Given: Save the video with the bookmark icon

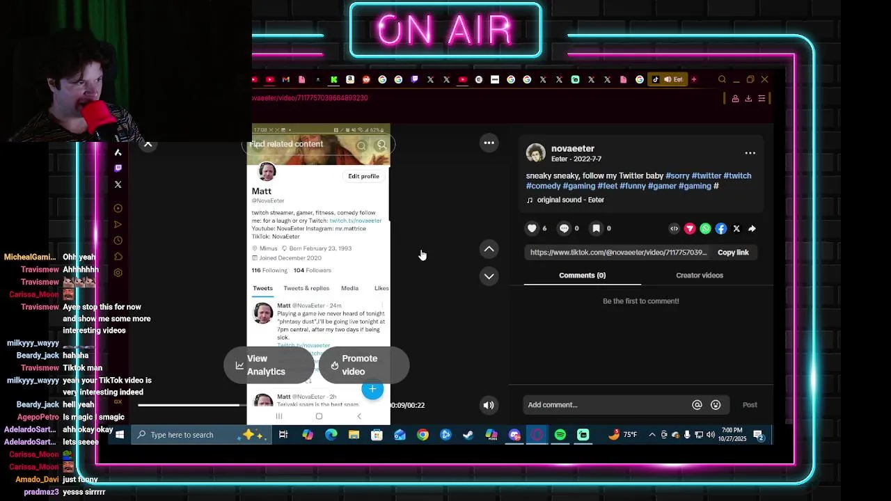Looking at the screenshot, I should pyautogui.click(x=596, y=228).
